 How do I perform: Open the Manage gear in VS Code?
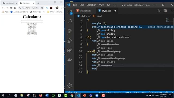tap(70, 85)
